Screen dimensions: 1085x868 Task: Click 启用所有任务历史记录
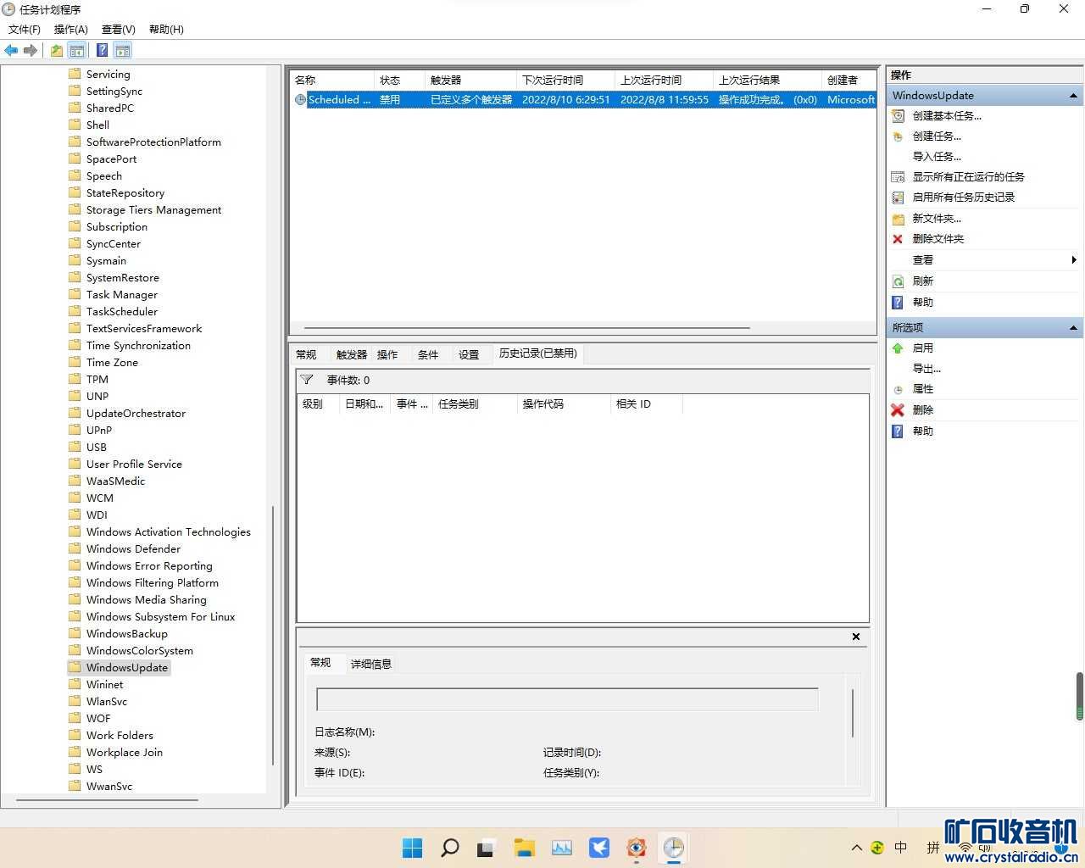pos(963,197)
